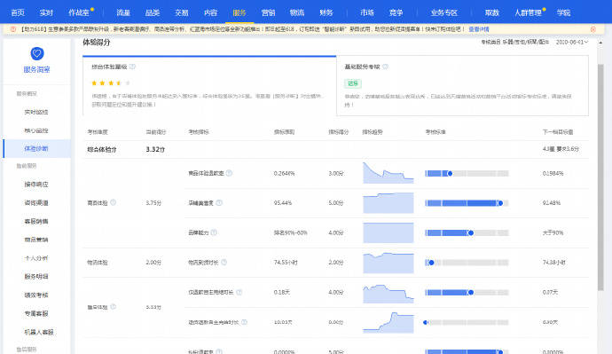Viewport: 612px width, 354px height.
Task: Click help icon next to 品牌能力
Action: coord(214,232)
